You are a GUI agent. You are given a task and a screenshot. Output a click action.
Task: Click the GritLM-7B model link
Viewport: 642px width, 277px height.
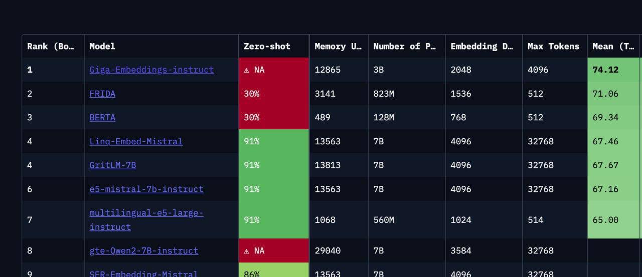[x=113, y=165]
